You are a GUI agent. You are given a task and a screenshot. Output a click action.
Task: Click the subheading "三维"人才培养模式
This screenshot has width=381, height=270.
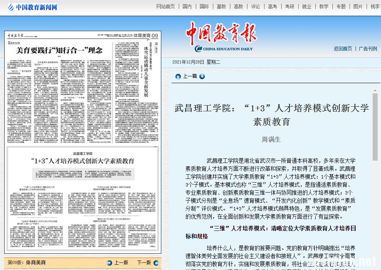(271, 232)
